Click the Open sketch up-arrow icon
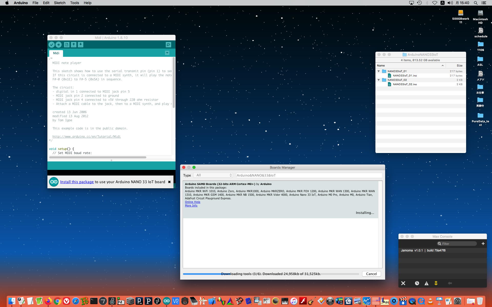492x307 pixels. (74, 45)
